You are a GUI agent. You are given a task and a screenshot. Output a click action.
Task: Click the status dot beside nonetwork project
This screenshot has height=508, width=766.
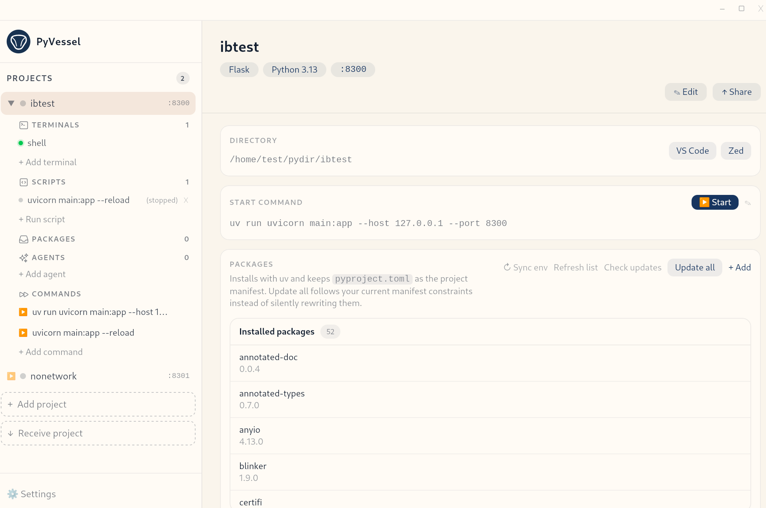tap(23, 376)
